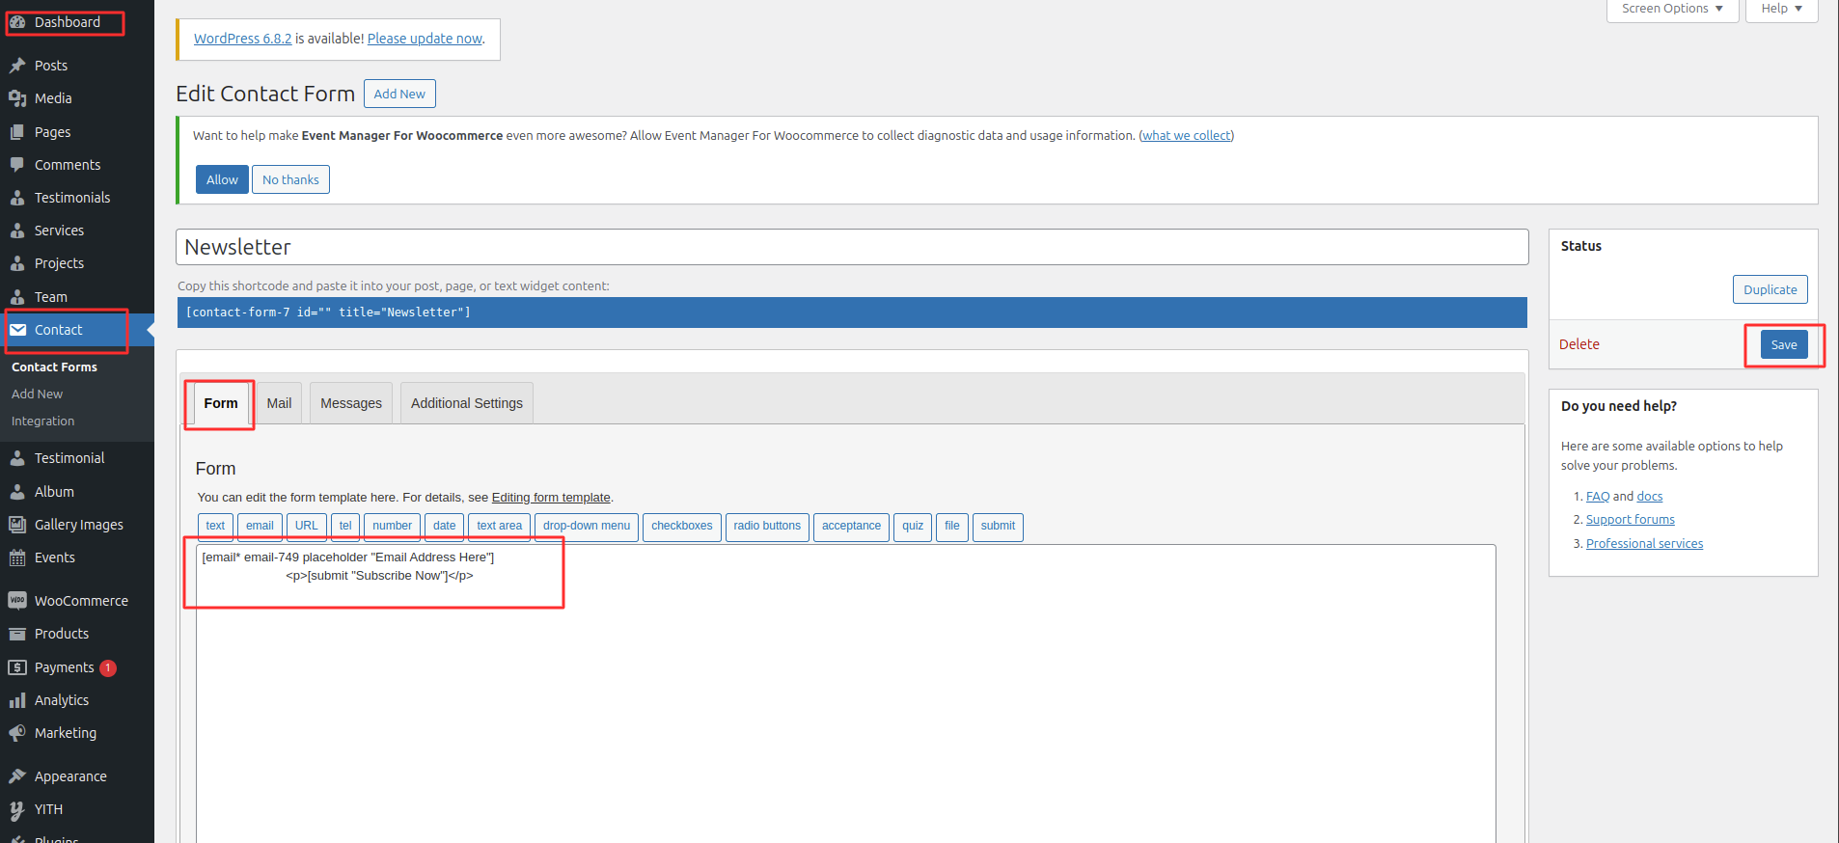
Task: Open Add New under Contact menu
Action: 37,394
